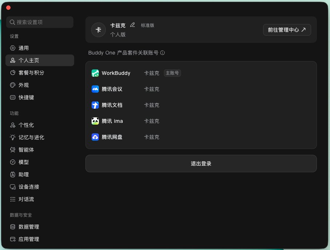Open 对话流 settings page
The image size is (330, 250).
tap(40, 199)
